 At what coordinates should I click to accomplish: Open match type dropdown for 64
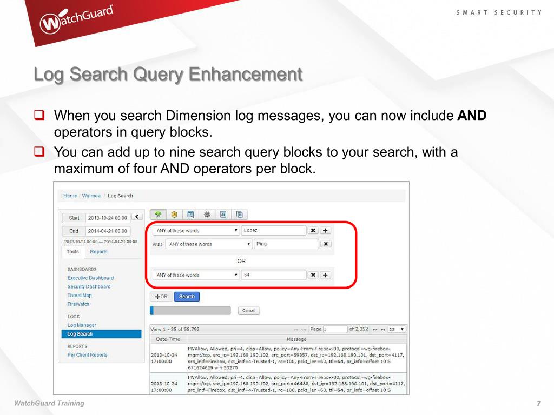[x=196, y=275]
